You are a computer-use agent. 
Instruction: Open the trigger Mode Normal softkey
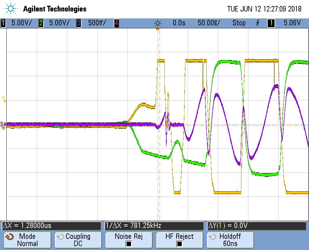click(27, 240)
